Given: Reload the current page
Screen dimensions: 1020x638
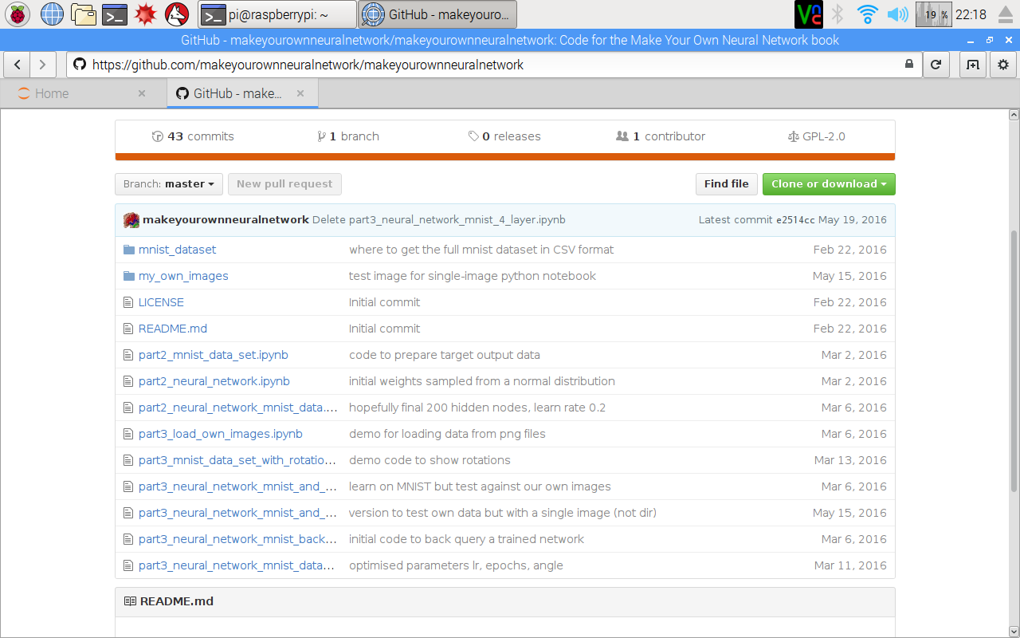Looking at the screenshot, I should [x=936, y=65].
